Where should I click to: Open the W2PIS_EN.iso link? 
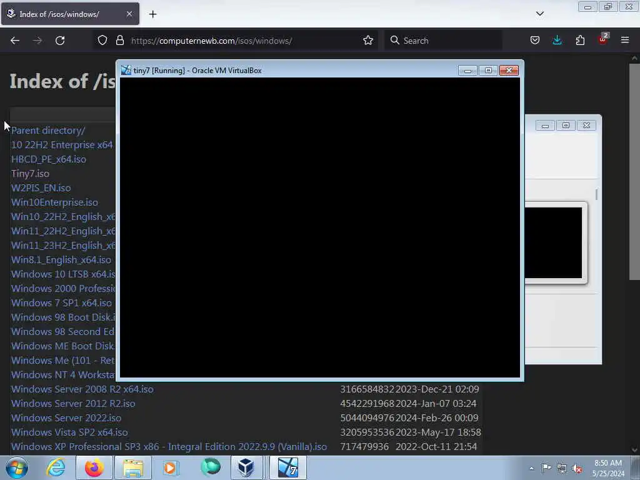[x=41, y=187]
